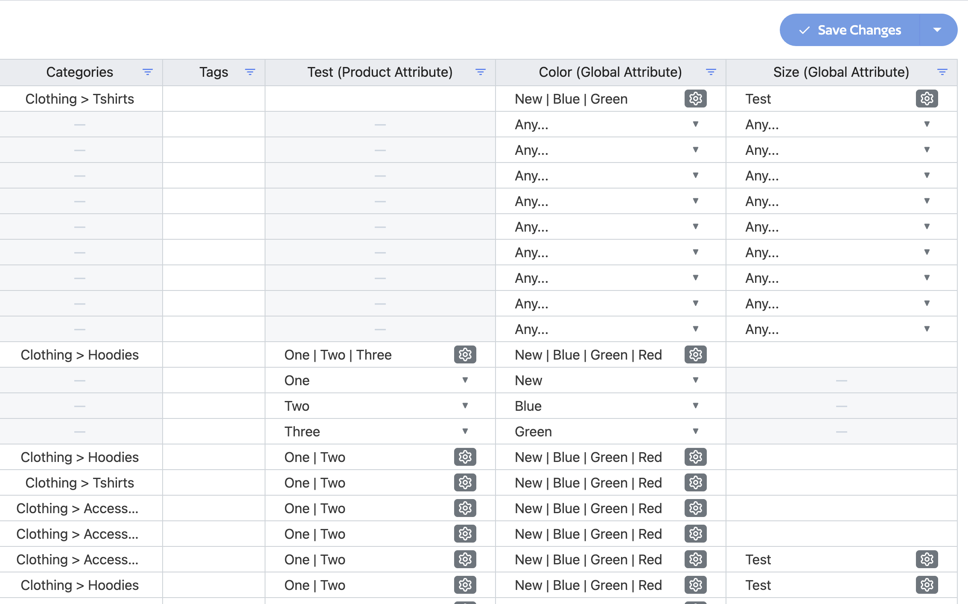Open the Tags column filter icon
Image resolution: width=968 pixels, height=604 pixels.
pyautogui.click(x=250, y=72)
